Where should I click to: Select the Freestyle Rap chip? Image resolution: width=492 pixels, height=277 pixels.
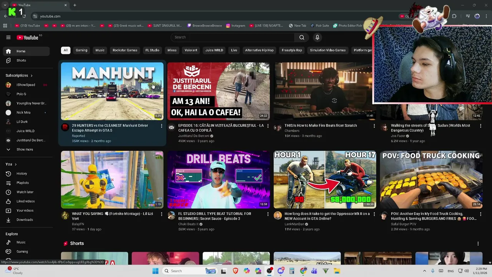(x=292, y=50)
